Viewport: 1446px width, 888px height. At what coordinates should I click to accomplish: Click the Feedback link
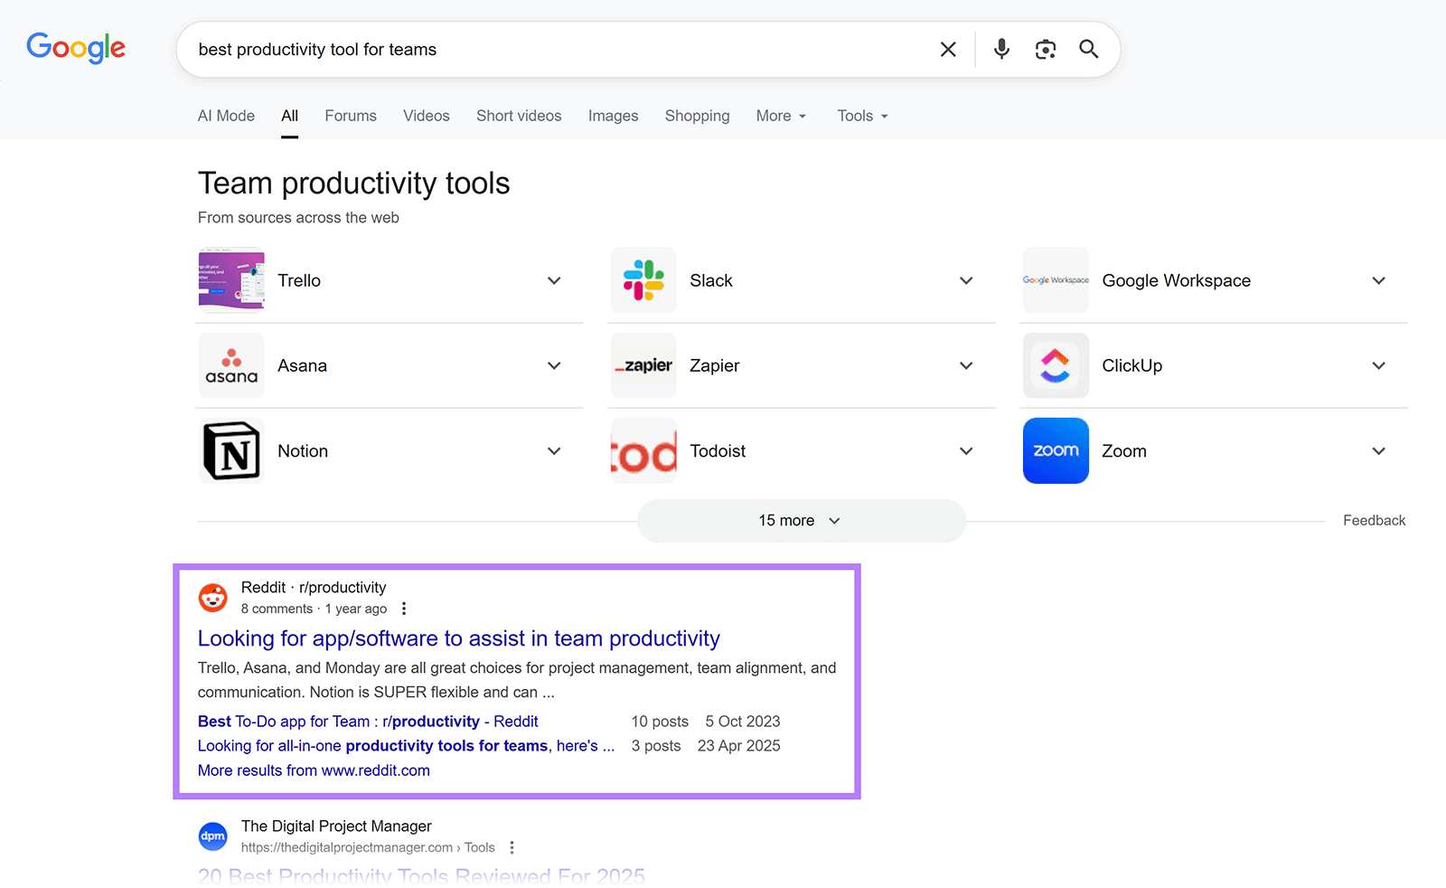click(x=1374, y=520)
